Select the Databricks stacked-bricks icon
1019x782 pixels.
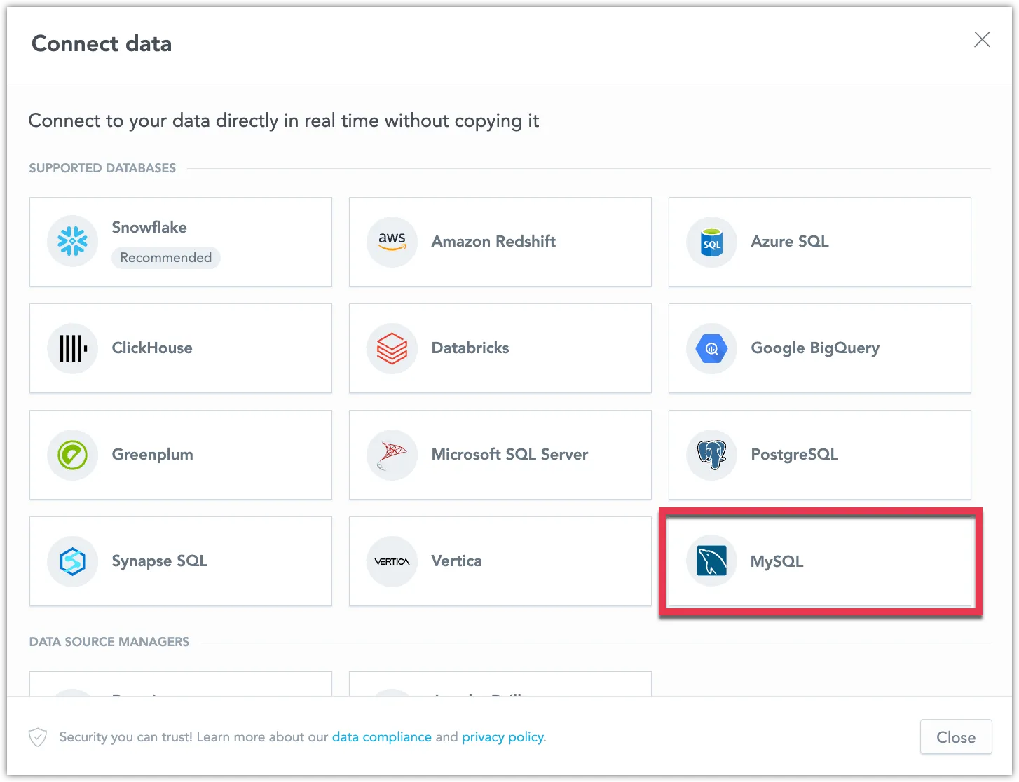click(x=392, y=348)
